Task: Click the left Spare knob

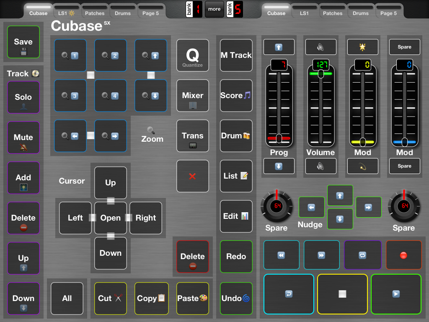Action: tap(277, 206)
